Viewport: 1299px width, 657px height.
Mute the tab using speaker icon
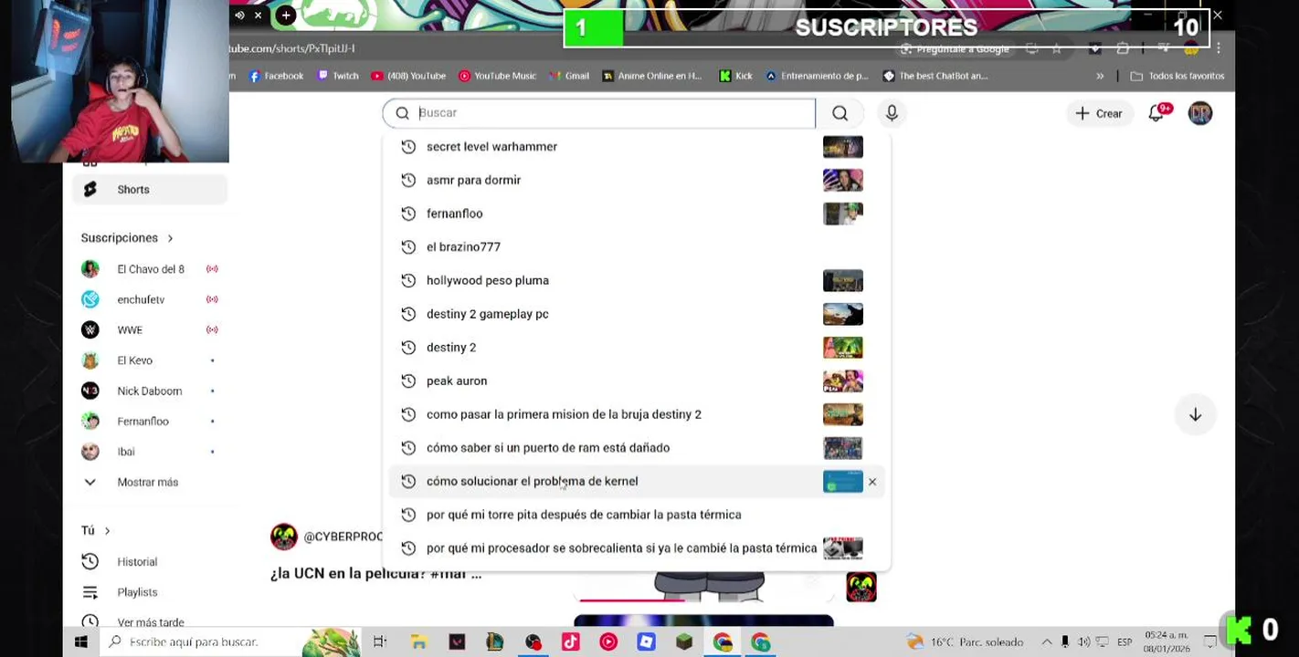[239, 16]
